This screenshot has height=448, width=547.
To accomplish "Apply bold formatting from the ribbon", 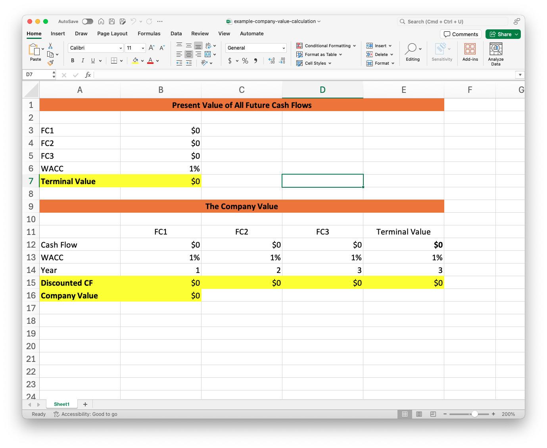I will [x=73, y=60].
